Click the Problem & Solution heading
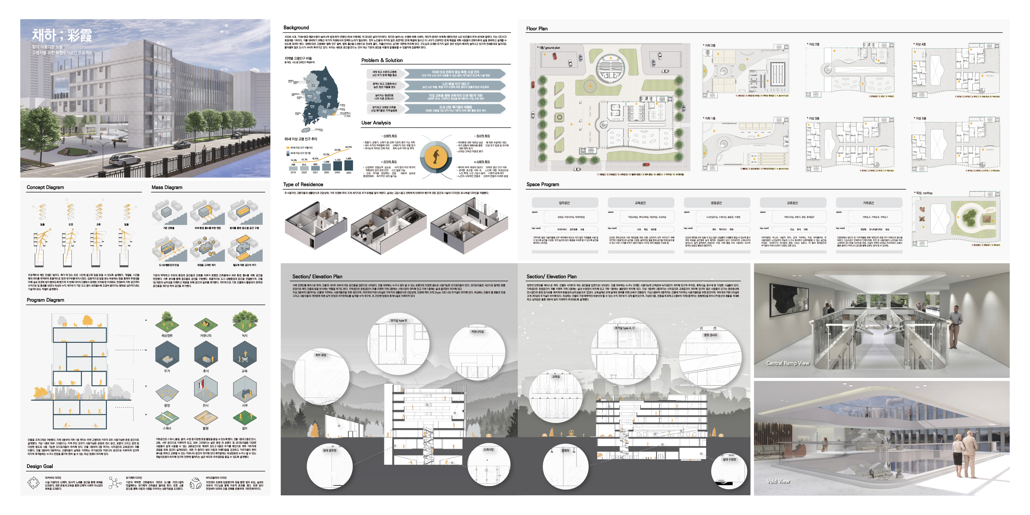The height and width of the screenshot is (515, 1030). pyautogui.click(x=382, y=61)
